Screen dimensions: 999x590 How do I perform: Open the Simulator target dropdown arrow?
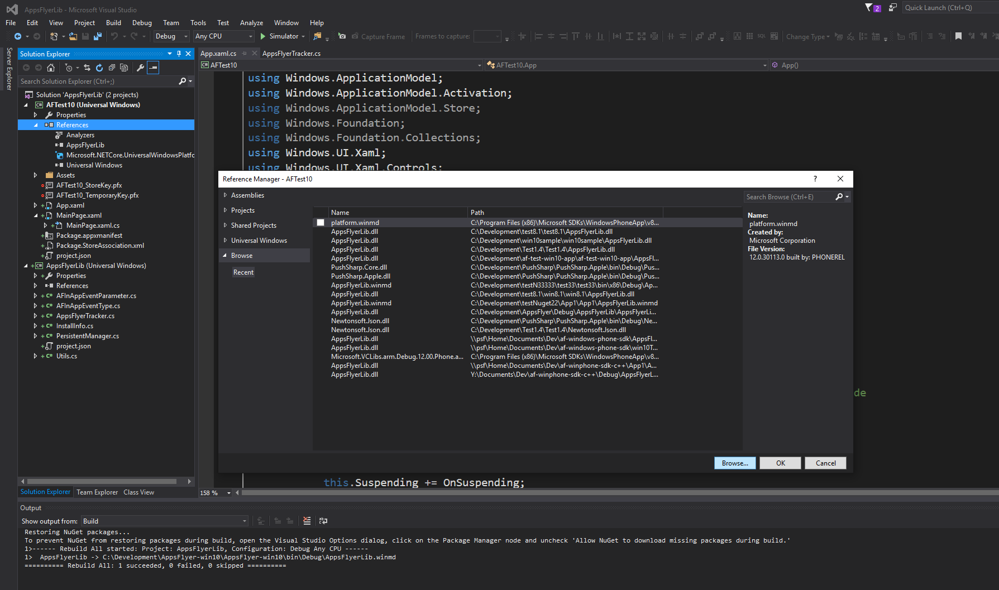pos(303,36)
